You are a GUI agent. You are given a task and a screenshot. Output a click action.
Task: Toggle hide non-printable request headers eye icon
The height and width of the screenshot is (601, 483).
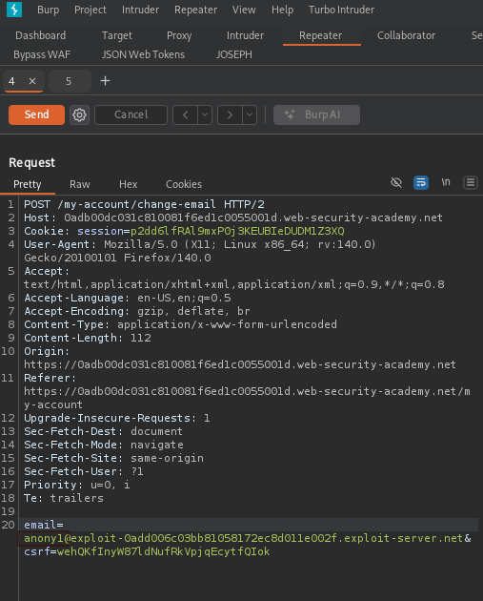[396, 182]
